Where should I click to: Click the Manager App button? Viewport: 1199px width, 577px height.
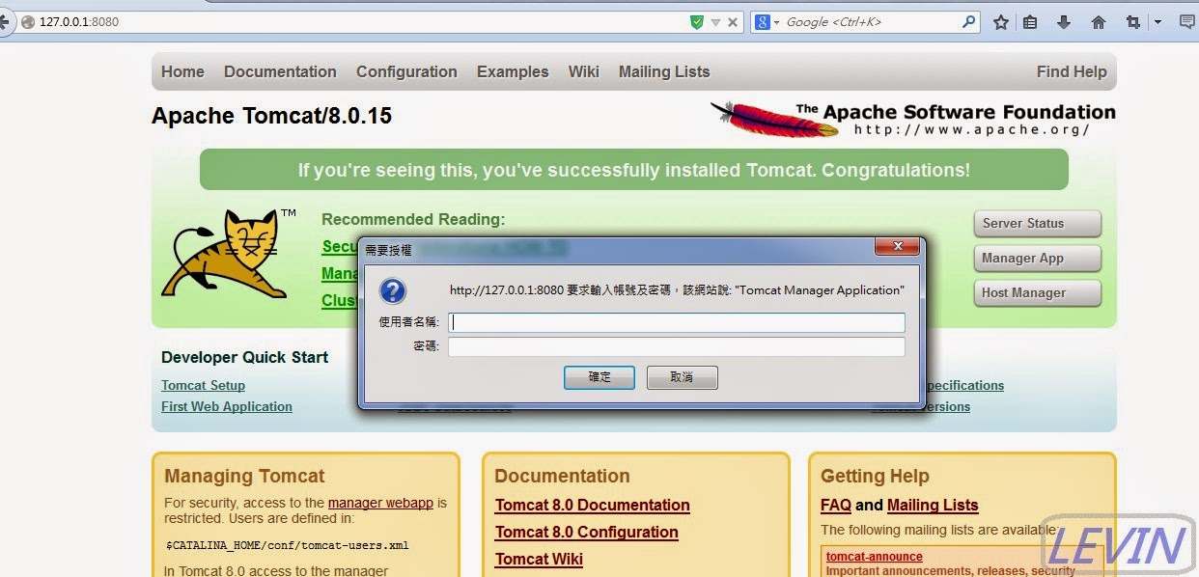pyautogui.click(x=1037, y=258)
